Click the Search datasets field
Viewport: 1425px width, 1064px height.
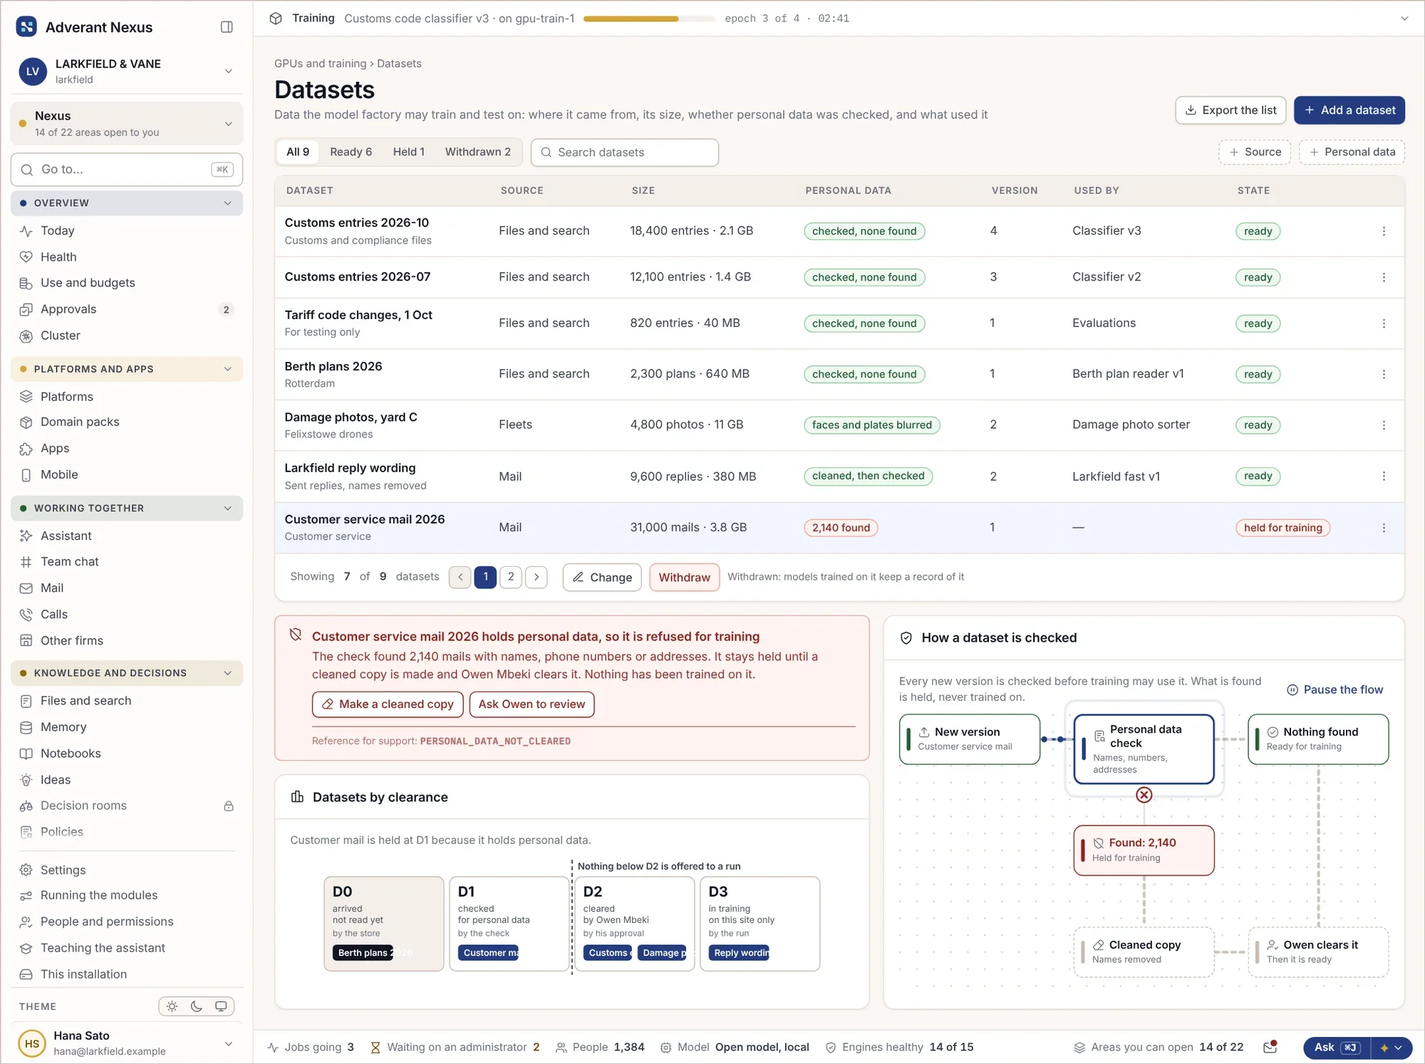coord(625,152)
